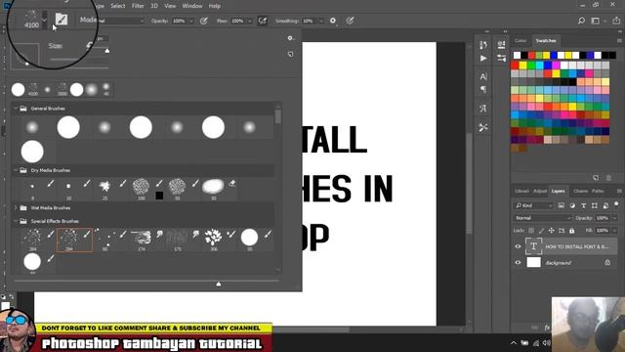Viewport: 625px width, 352px height.
Task: Open the Glyphs panel icon
Action: coord(483,109)
